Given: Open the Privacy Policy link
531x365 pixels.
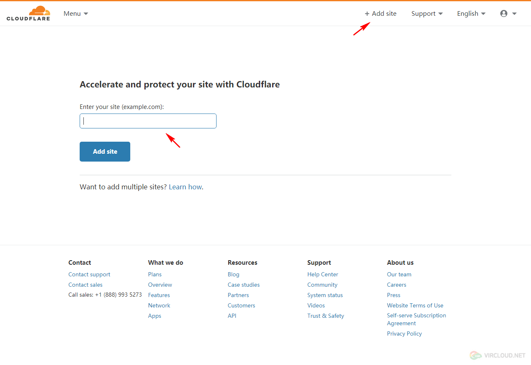Looking at the screenshot, I should click(x=404, y=334).
